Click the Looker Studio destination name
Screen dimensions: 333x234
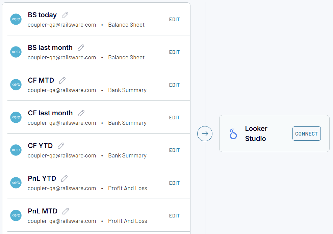click(256, 134)
